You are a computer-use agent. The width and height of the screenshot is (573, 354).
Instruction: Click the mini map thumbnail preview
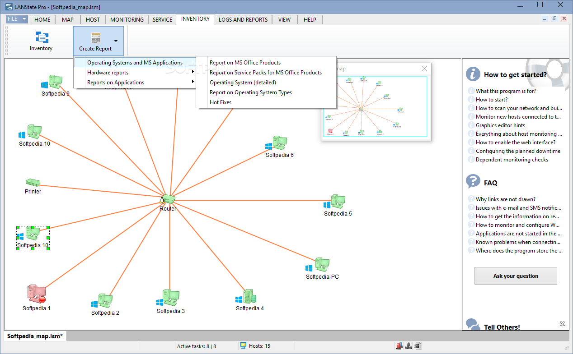click(x=375, y=106)
